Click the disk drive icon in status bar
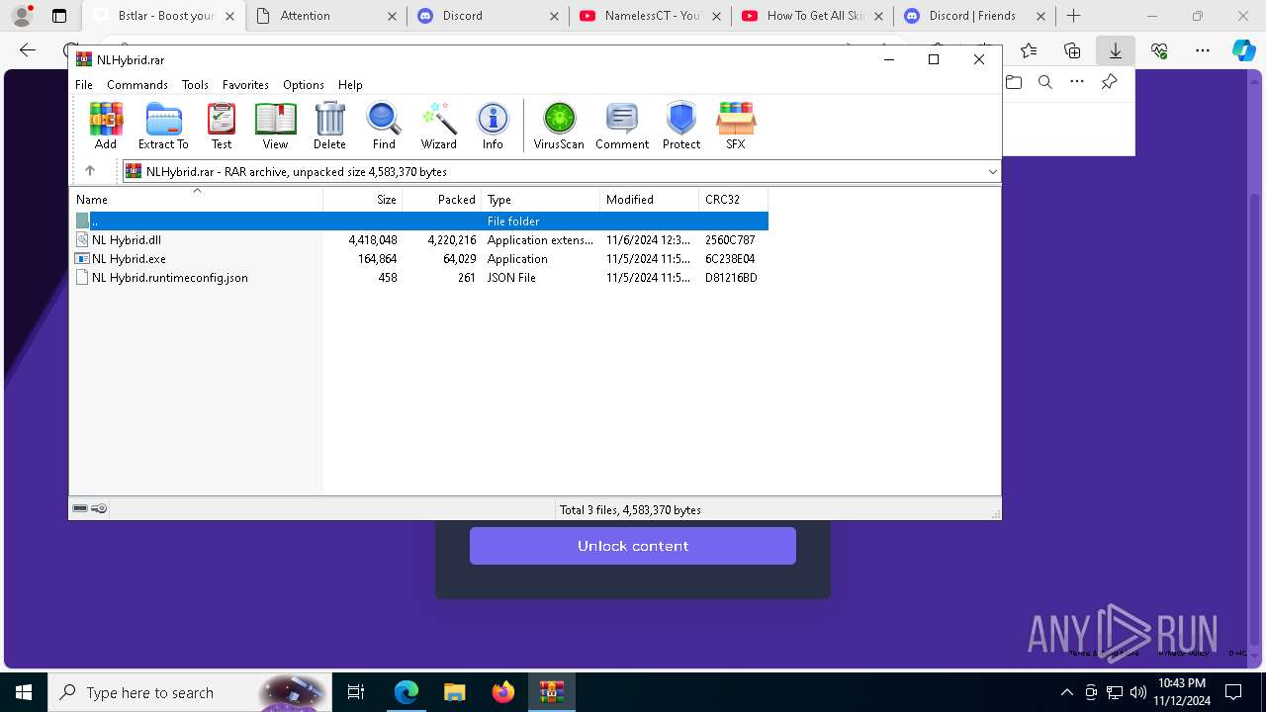This screenshot has width=1266, height=712. [80, 508]
